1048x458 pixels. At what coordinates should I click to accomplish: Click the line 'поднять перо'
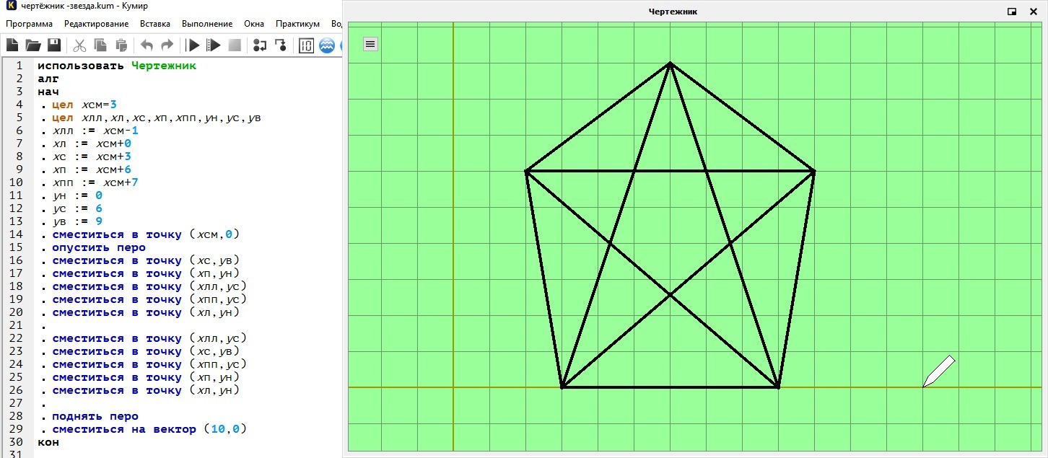click(x=95, y=416)
